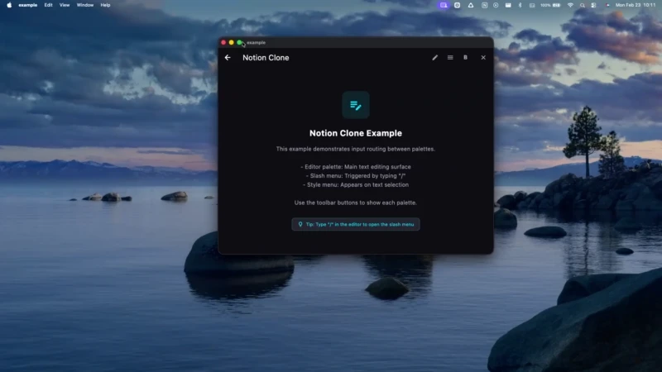662x372 pixels.
Task: Click the lightbulb icon in the tip box
Action: [300, 224]
